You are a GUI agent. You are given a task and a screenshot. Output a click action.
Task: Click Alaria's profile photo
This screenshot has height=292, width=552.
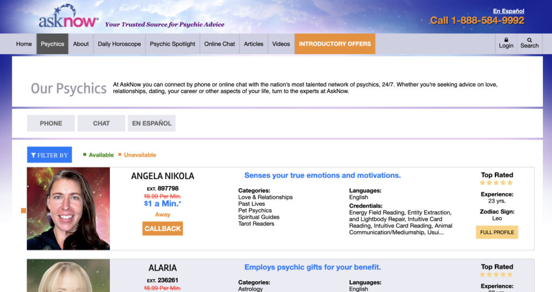point(68,276)
